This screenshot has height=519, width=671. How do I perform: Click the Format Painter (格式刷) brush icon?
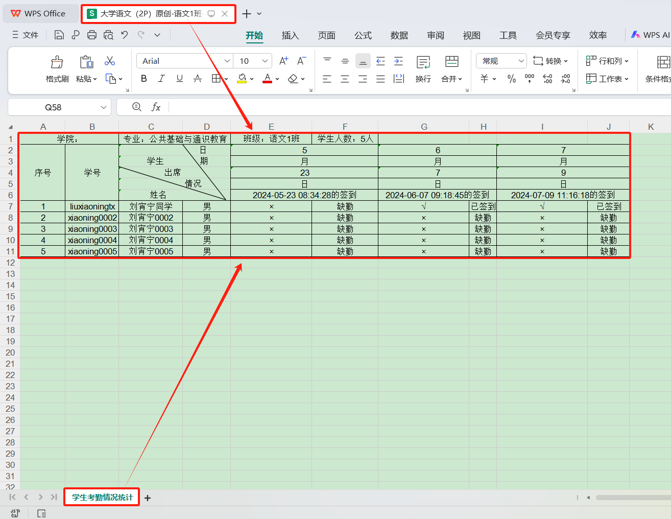point(57,62)
